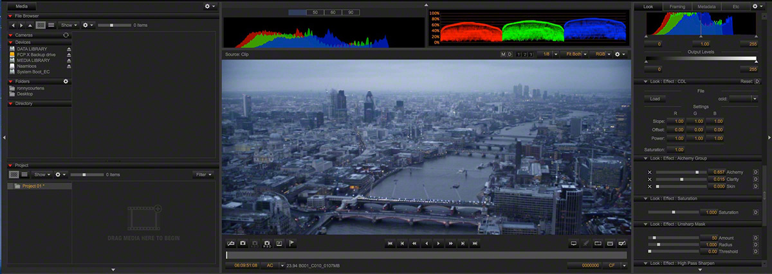The image size is (772, 274).
Task: Open the Media panel gear menu
Action: tap(210, 6)
